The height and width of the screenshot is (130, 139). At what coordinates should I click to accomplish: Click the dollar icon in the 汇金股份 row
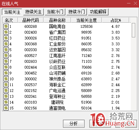(x=6, y=44)
